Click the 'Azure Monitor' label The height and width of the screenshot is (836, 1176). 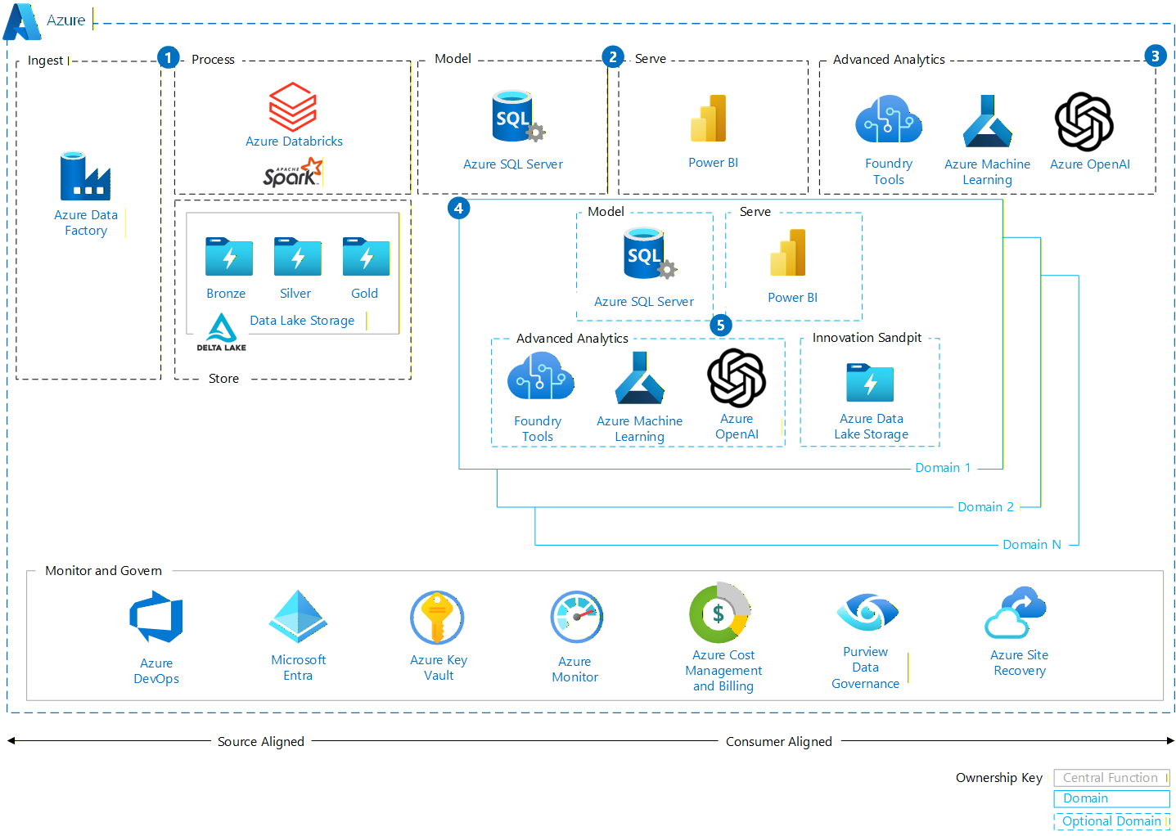(574, 669)
